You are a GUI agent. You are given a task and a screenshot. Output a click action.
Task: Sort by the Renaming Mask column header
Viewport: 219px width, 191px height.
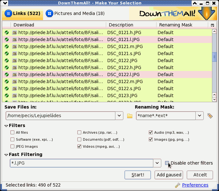click(x=182, y=25)
